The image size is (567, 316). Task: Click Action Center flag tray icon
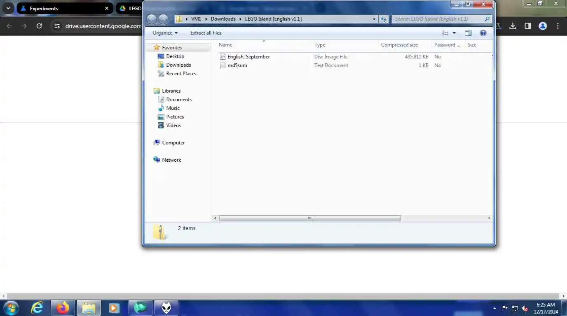point(504,308)
